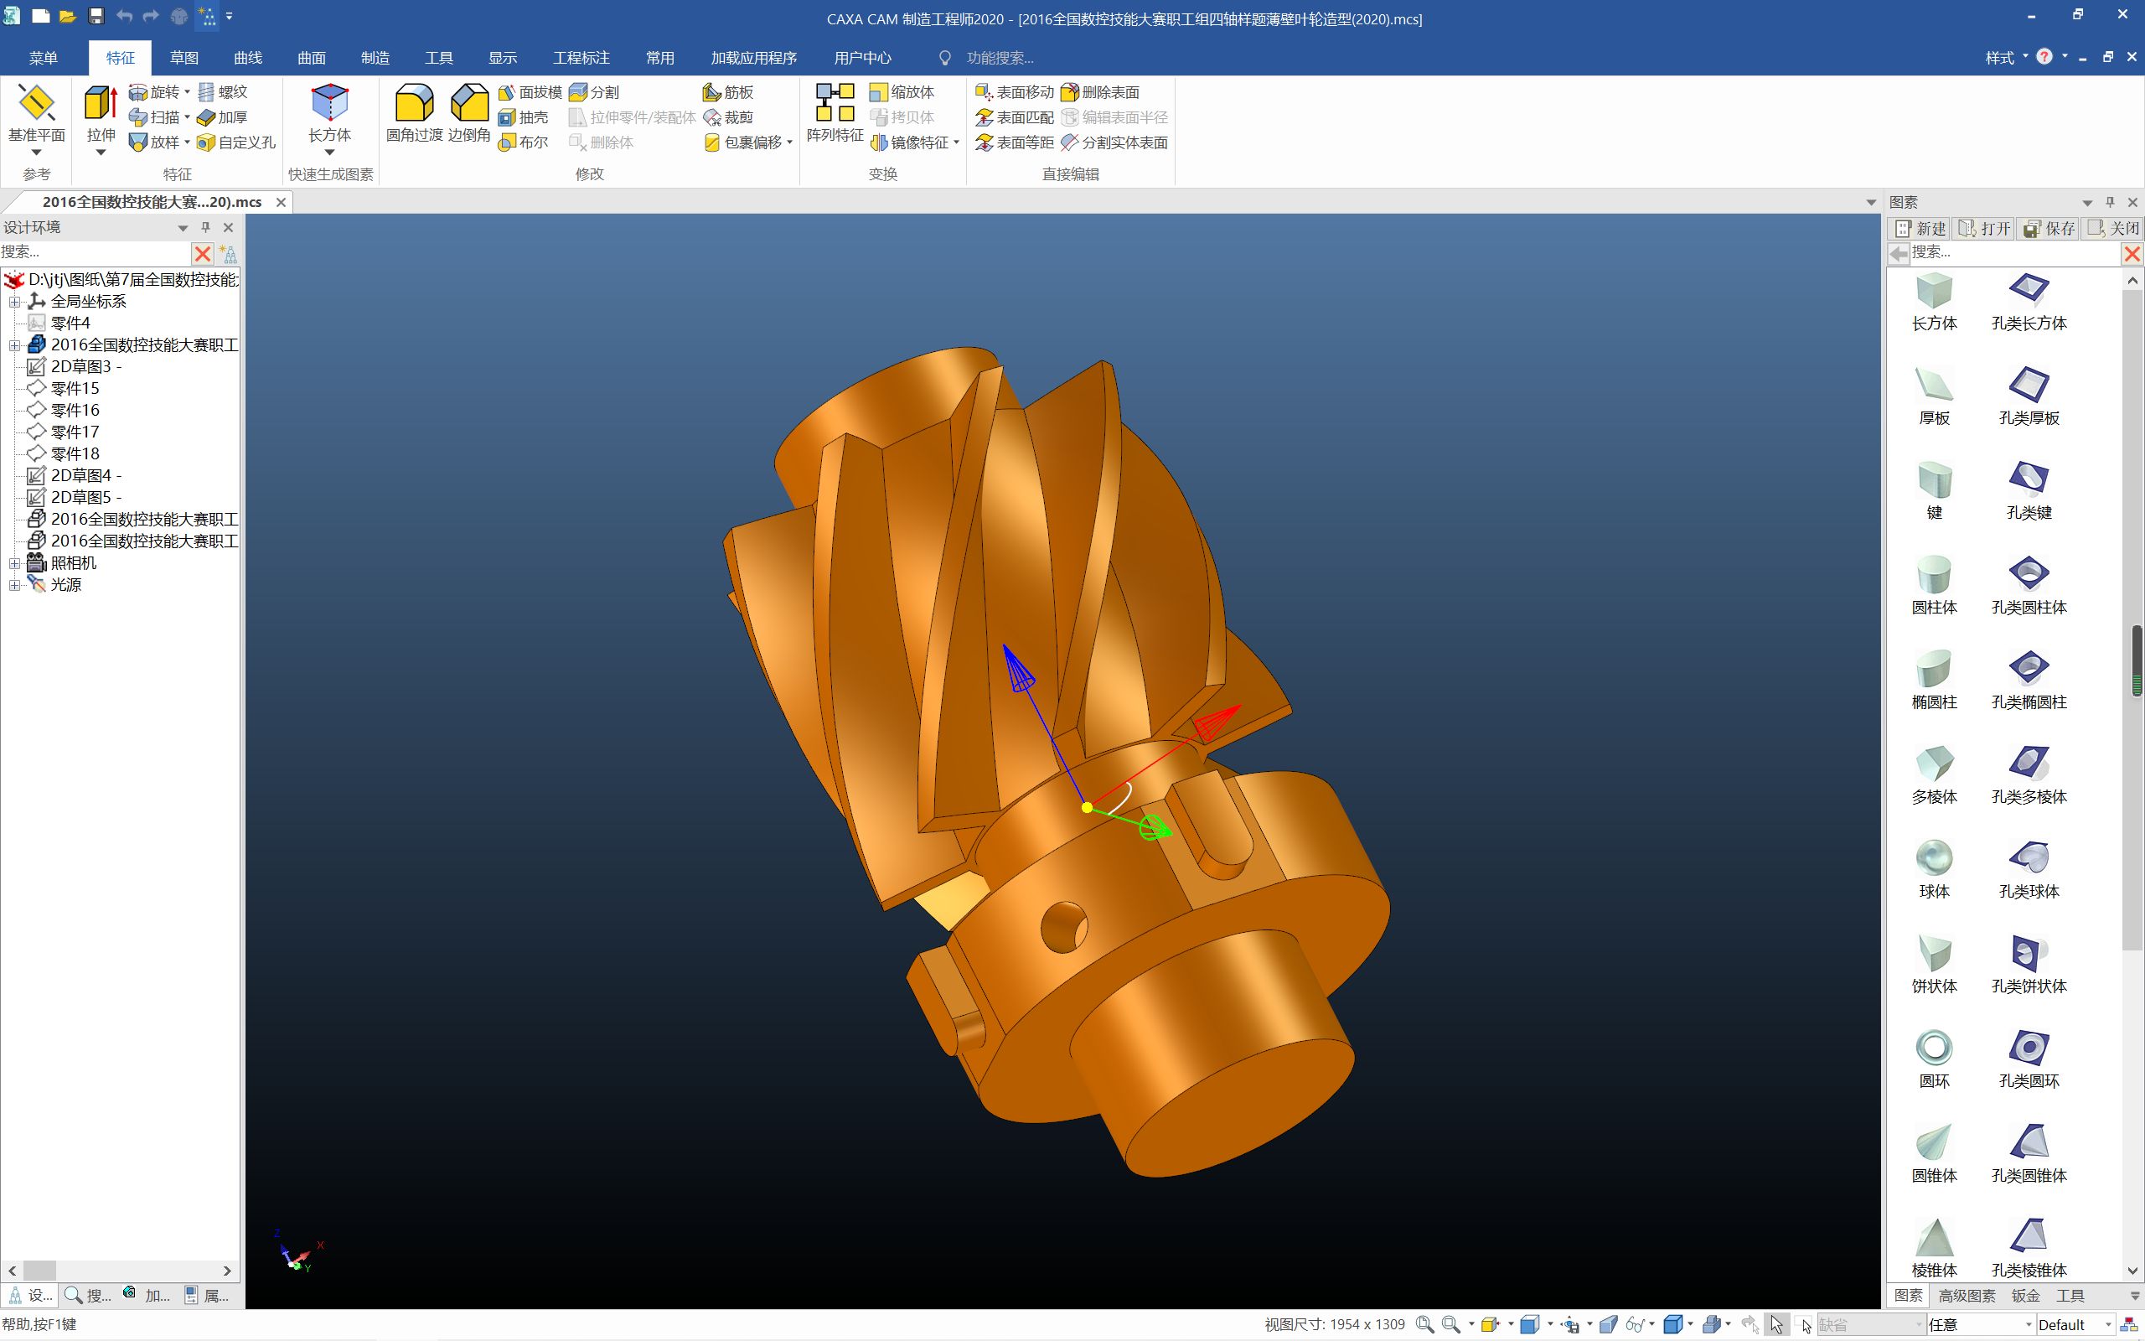Viewport: 2145px width, 1341px height.
Task: Pick 孔类圆环 hole torus library item
Action: pos(2029,1059)
